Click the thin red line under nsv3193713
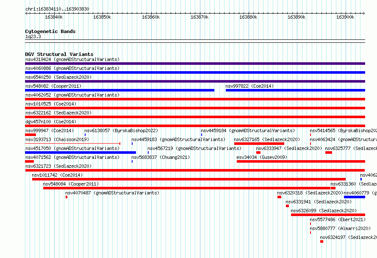377x258 pixels. click(x=72, y=144)
